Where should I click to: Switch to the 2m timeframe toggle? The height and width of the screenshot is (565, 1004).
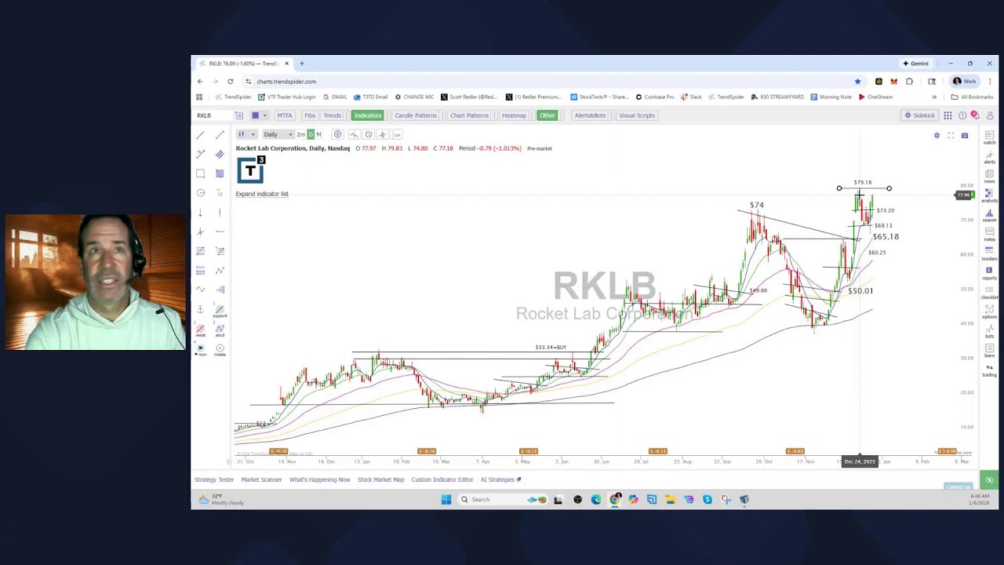(300, 134)
